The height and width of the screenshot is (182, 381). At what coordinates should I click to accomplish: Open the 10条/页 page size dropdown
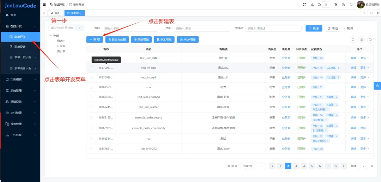253,166
